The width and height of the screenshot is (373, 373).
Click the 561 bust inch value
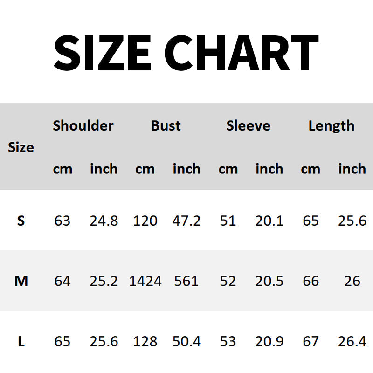tap(186, 281)
